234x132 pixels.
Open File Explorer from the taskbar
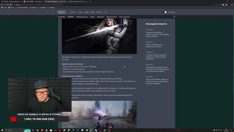point(64,130)
